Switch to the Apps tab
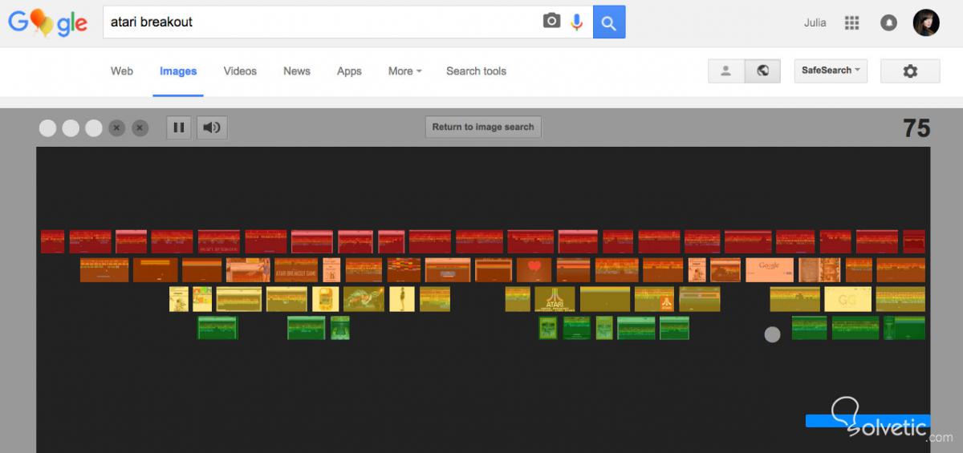Screen dimensions: 963x453 349,71
